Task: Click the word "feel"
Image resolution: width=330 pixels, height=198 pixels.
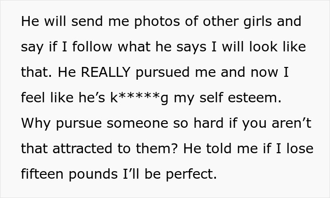Action: point(33,98)
